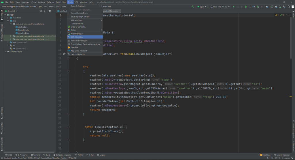Screen dimensions: 295x160
Task: Open AVD Manager from the toolbar icon
Action: point(280,7)
